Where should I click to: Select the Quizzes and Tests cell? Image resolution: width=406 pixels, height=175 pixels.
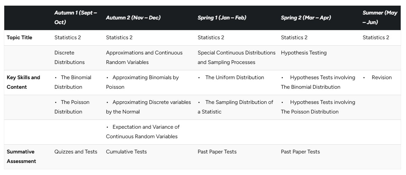pos(76,152)
